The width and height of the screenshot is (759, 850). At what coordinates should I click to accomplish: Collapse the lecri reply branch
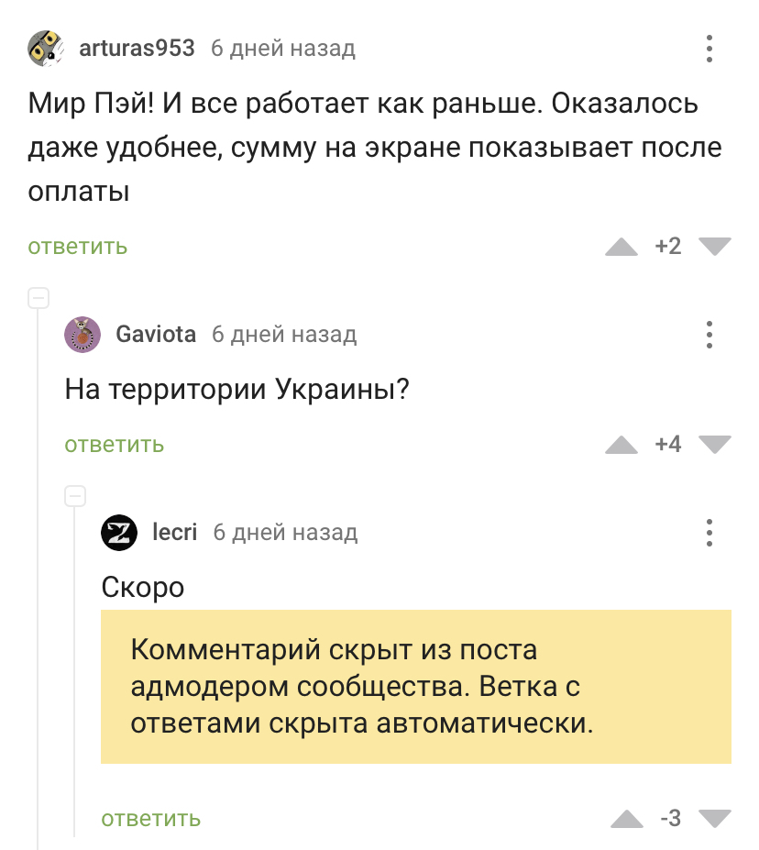click(75, 496)
